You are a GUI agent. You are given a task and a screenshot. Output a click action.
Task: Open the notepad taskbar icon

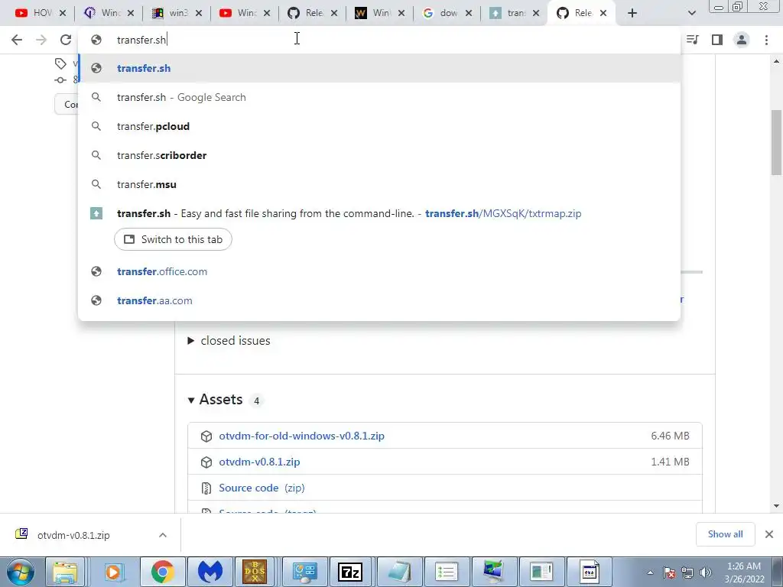[x=399, y=572]
